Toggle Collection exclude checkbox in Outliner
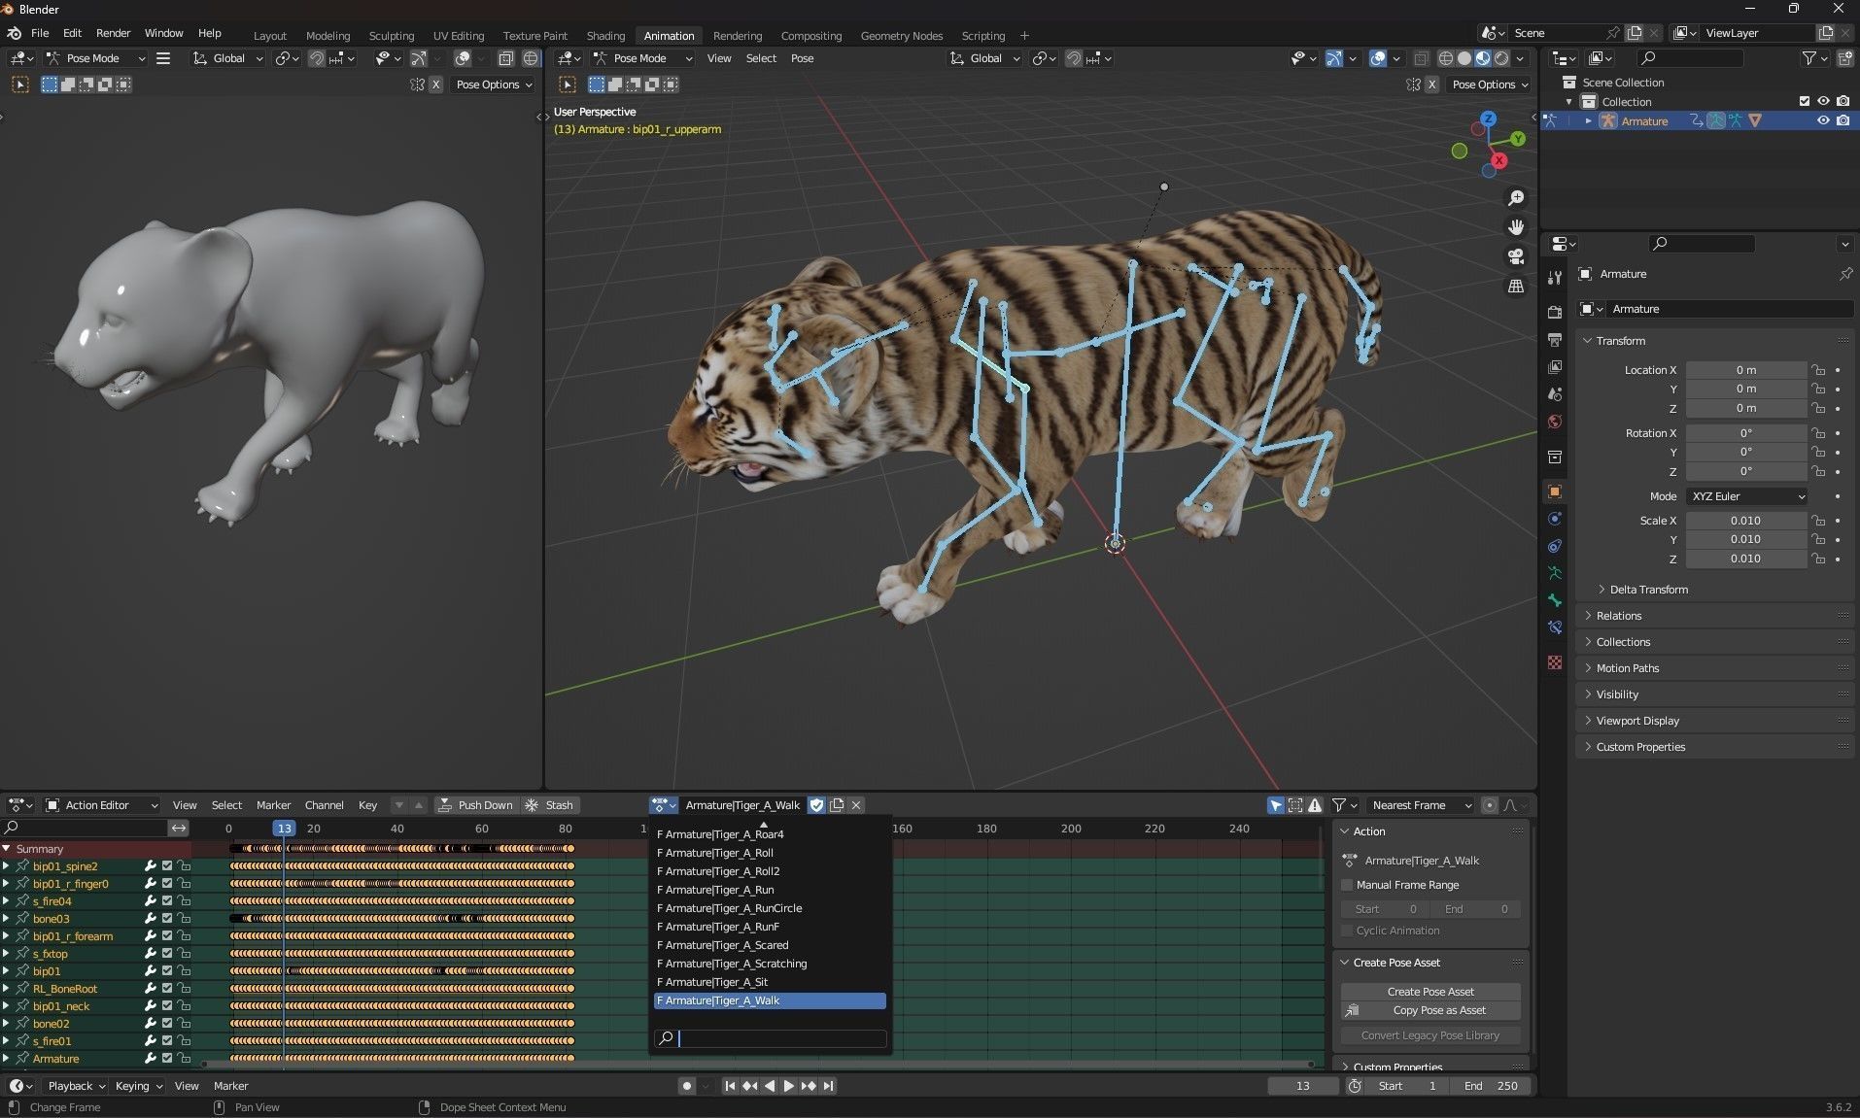Screen dimensions: 1860x1118 coord(1805,102)
